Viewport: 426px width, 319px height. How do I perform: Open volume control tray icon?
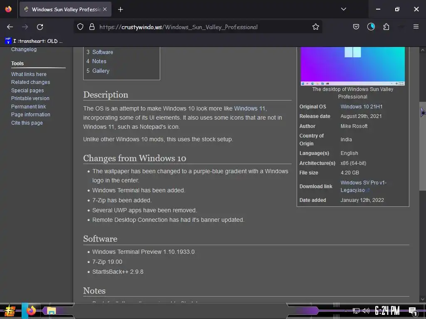(x=366, y=311)
